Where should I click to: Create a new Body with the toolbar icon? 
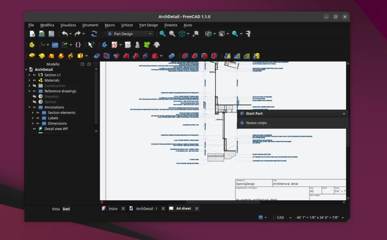point(105,45)
